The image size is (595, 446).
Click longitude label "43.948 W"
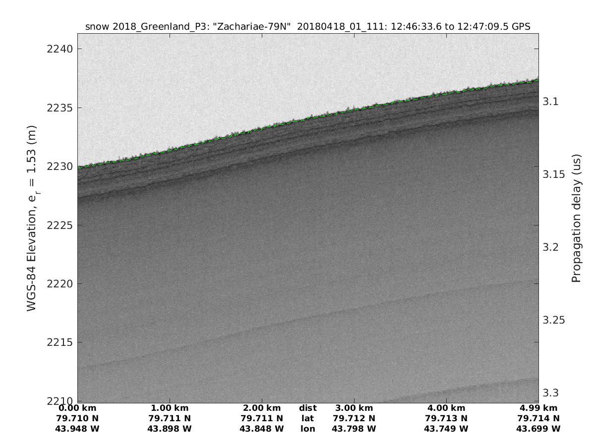coord(77,429)
